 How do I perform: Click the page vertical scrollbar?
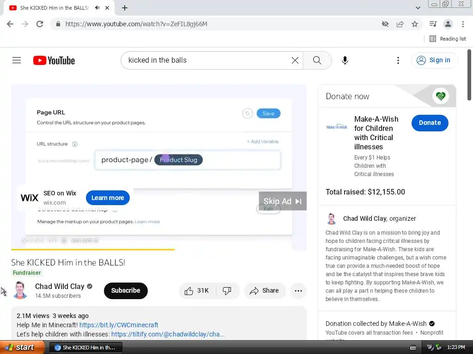[469, 75]
